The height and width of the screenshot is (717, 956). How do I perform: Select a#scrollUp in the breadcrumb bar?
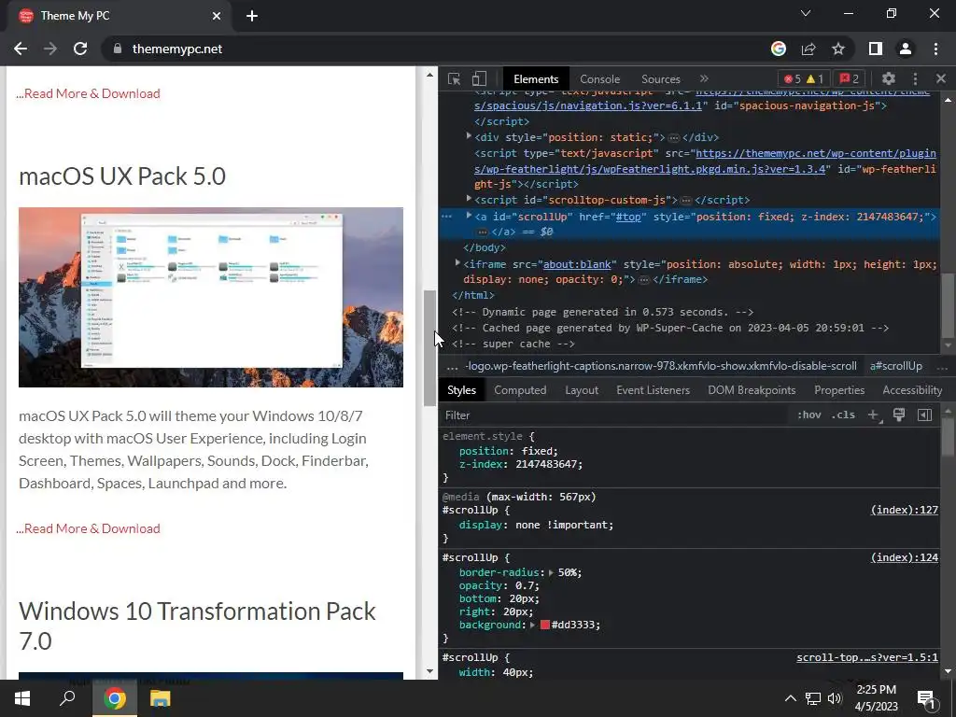(x=895, y=366)
